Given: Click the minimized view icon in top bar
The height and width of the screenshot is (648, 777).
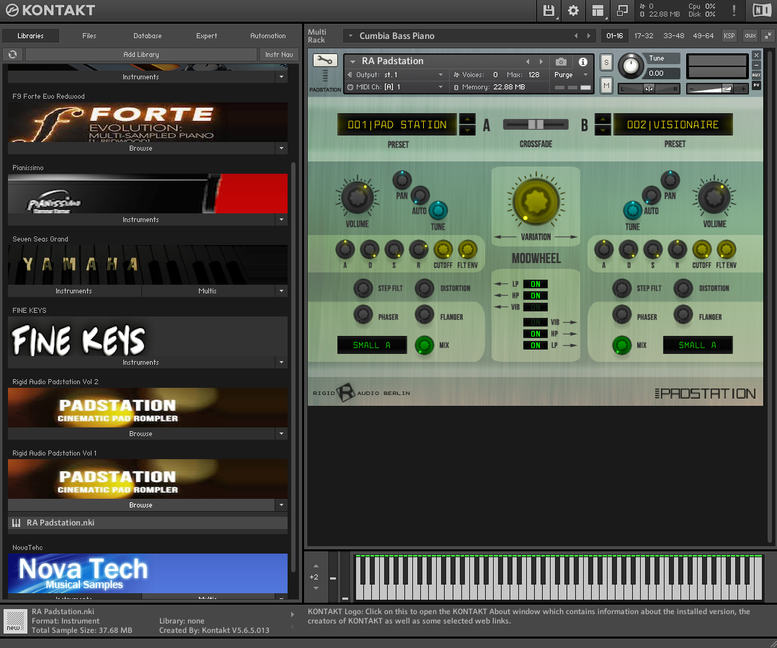Looking at the screenshot, I should (622, 10).
